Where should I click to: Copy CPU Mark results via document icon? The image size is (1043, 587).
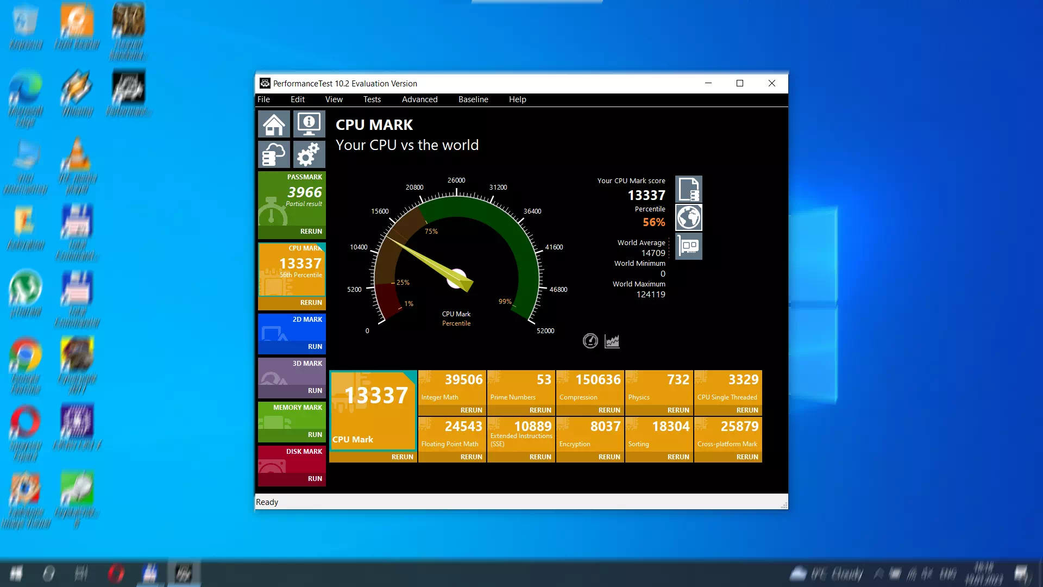click(x=688, y=189)
